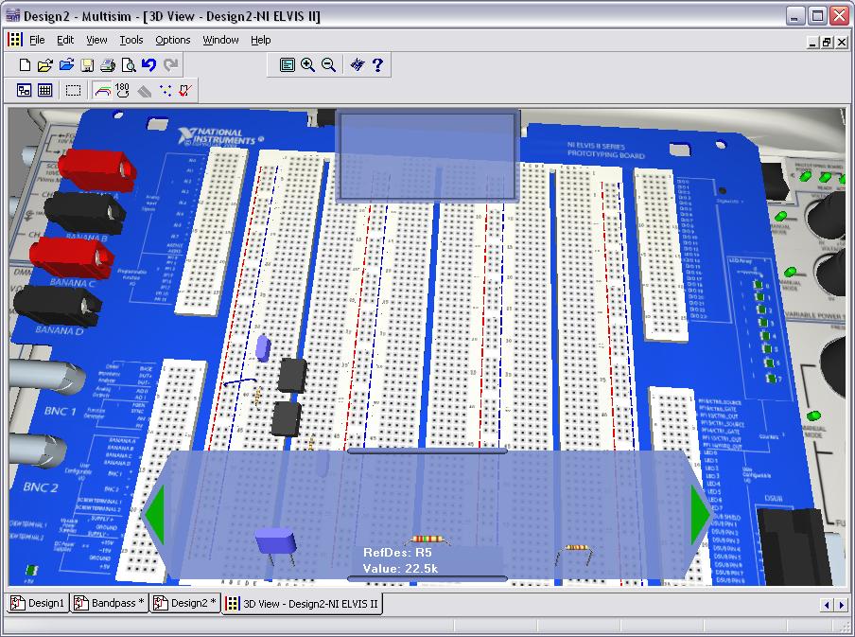Viewport: 855px width, 637px height.
Task: Switch to the Bandpass tab
Action: (111, 603)
